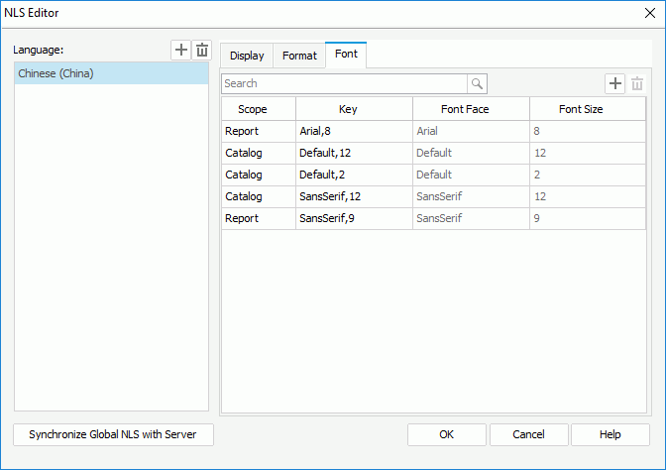Select the SansSerif,12 key cell
Viewport: 666px width, 470px height.
pyautogui.click(x=354, y=196)
